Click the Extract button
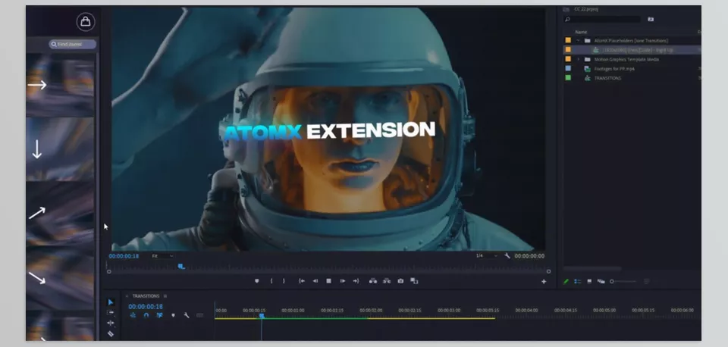Viewport: 728px width, 347px height. (386, 281)
